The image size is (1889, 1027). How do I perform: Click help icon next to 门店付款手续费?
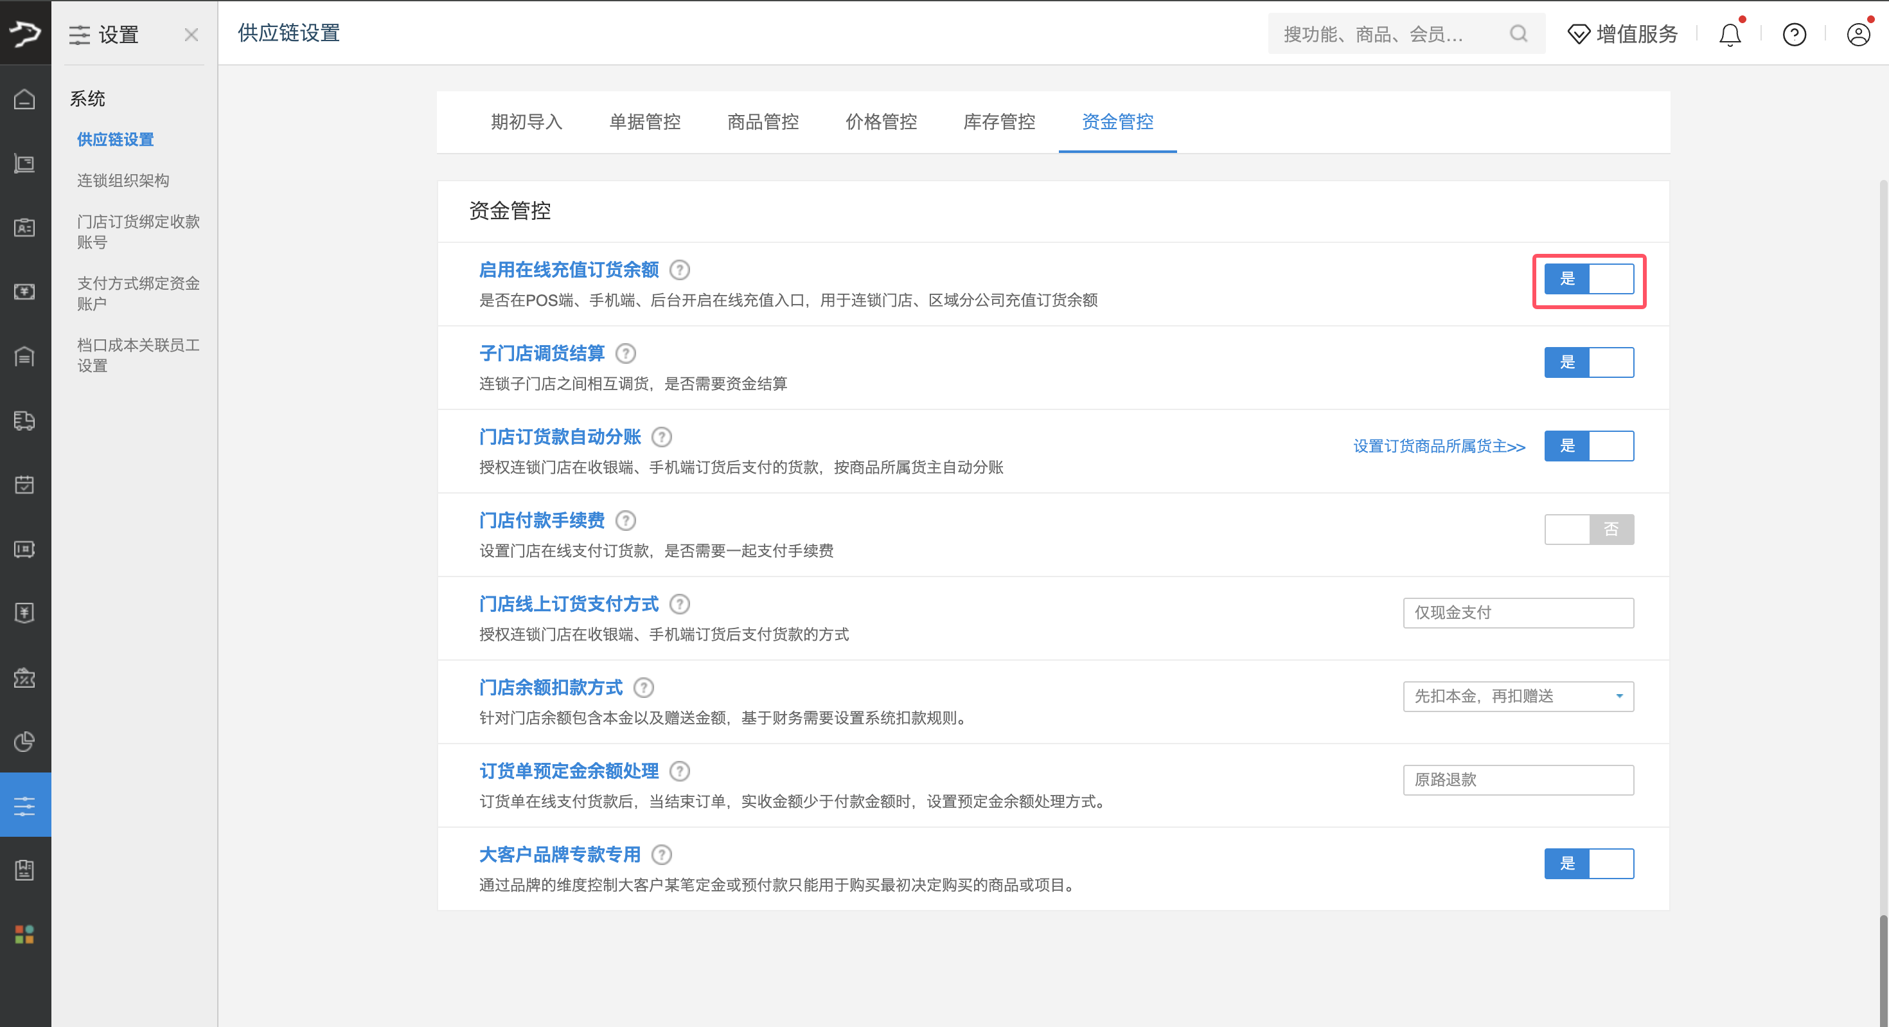click(626, 521)
